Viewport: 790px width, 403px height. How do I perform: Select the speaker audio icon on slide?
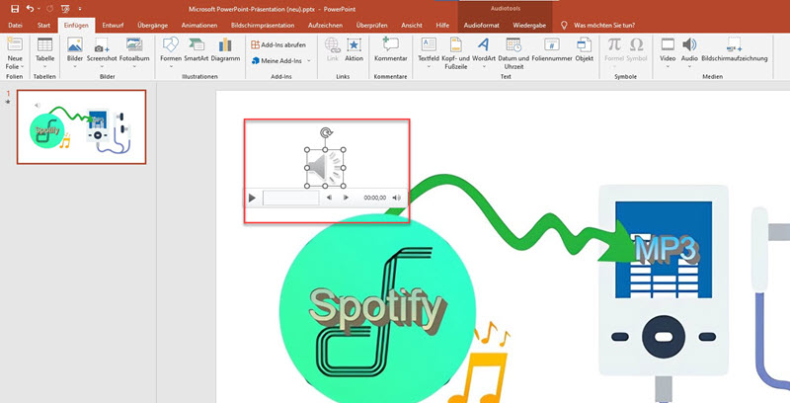pyautogui.click(x=325, y=168)
